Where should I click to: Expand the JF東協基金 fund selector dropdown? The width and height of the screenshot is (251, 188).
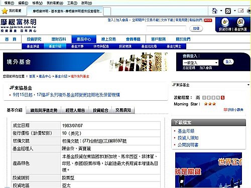tap(248, 85)
